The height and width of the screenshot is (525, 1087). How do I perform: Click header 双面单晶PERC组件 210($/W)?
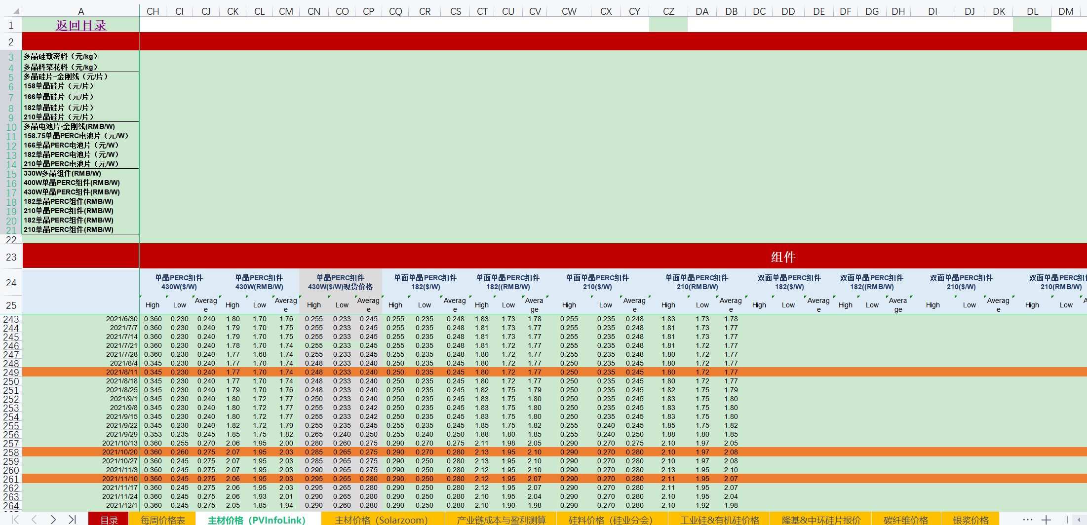click(x=961, y=282)
